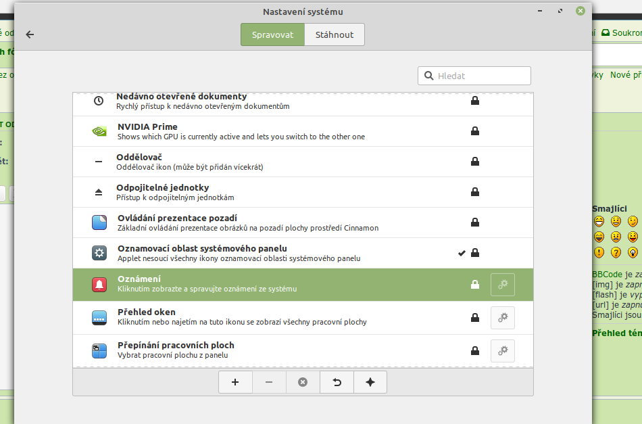
Task: Add selected applet with plus button
Action: pyautogui.click(x=235, y=382)
